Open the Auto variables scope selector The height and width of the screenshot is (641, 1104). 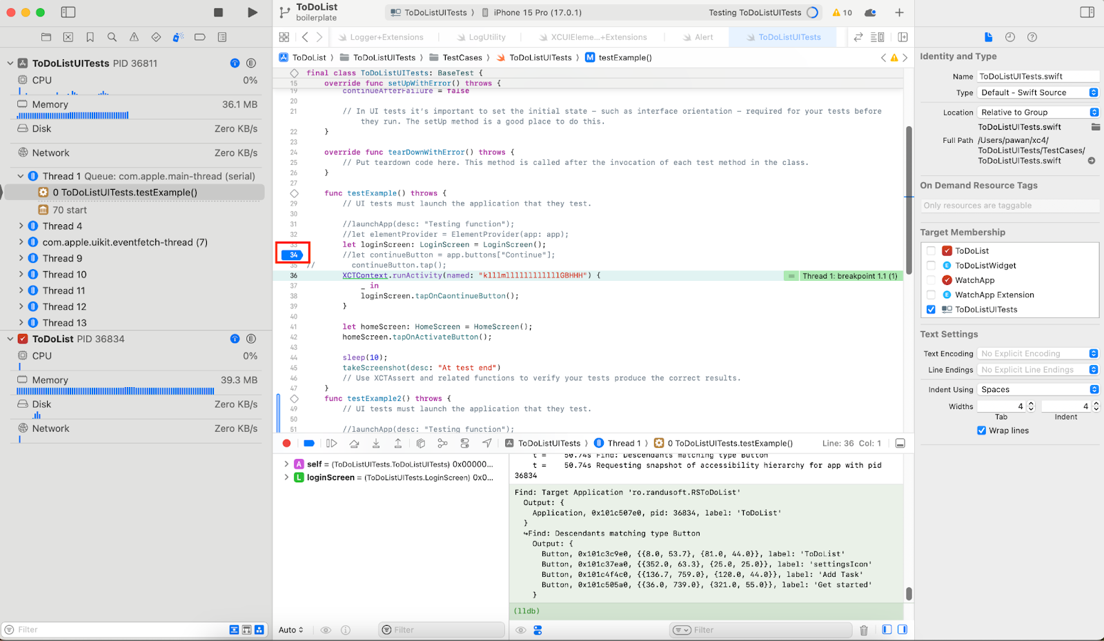coord(290,630)
